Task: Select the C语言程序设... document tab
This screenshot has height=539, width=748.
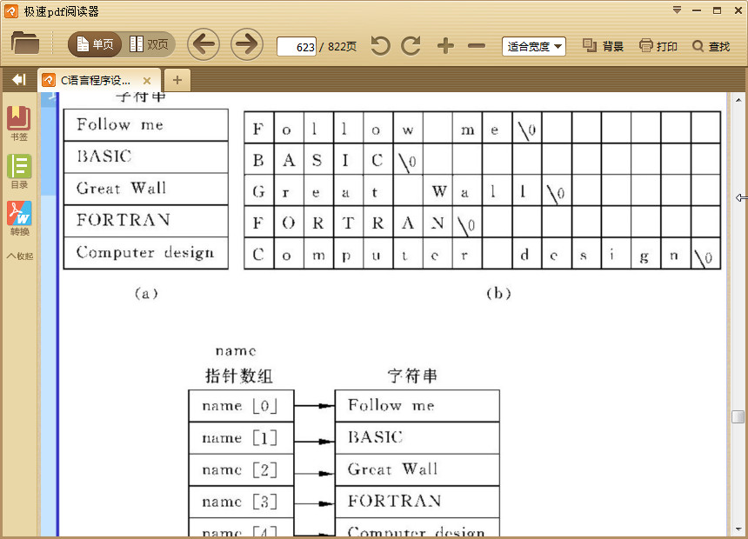Action: click(x=100, y=80)
